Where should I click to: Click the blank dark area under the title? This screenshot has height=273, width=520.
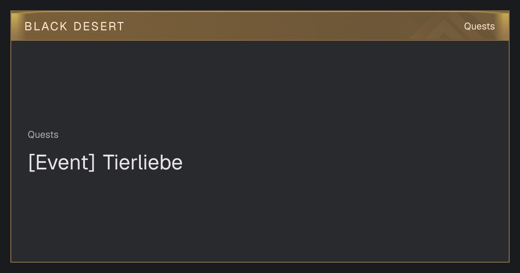click(x=260, y=217)
